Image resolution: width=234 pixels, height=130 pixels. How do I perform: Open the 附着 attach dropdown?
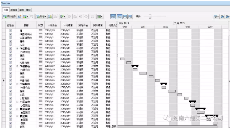tap(41, 17)
